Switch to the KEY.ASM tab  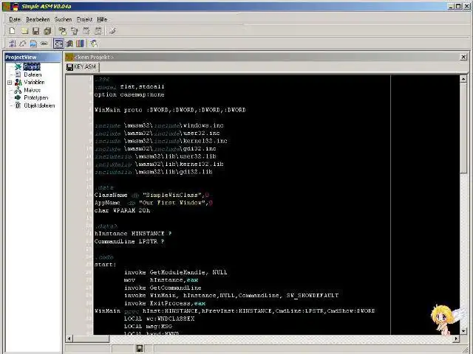[82, 67]
